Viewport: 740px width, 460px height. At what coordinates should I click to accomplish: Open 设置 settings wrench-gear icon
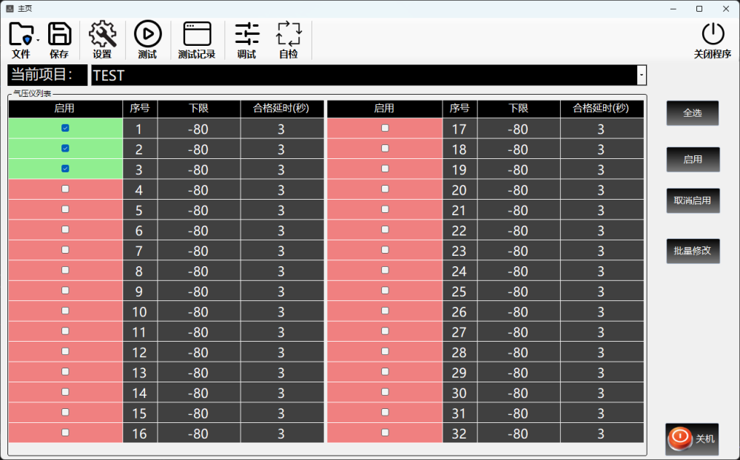[x=102, y=35]
